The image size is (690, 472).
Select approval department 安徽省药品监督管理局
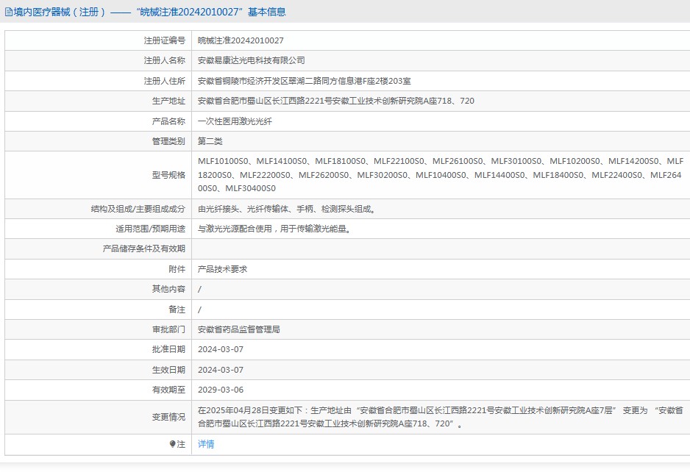coord(238,329)
